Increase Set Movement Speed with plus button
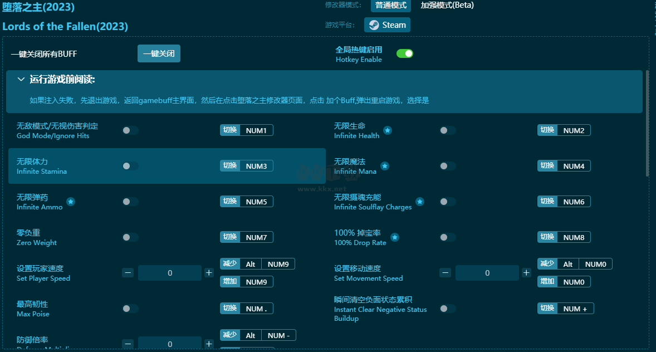Screen dimensions: 656x352 (526, 273)
